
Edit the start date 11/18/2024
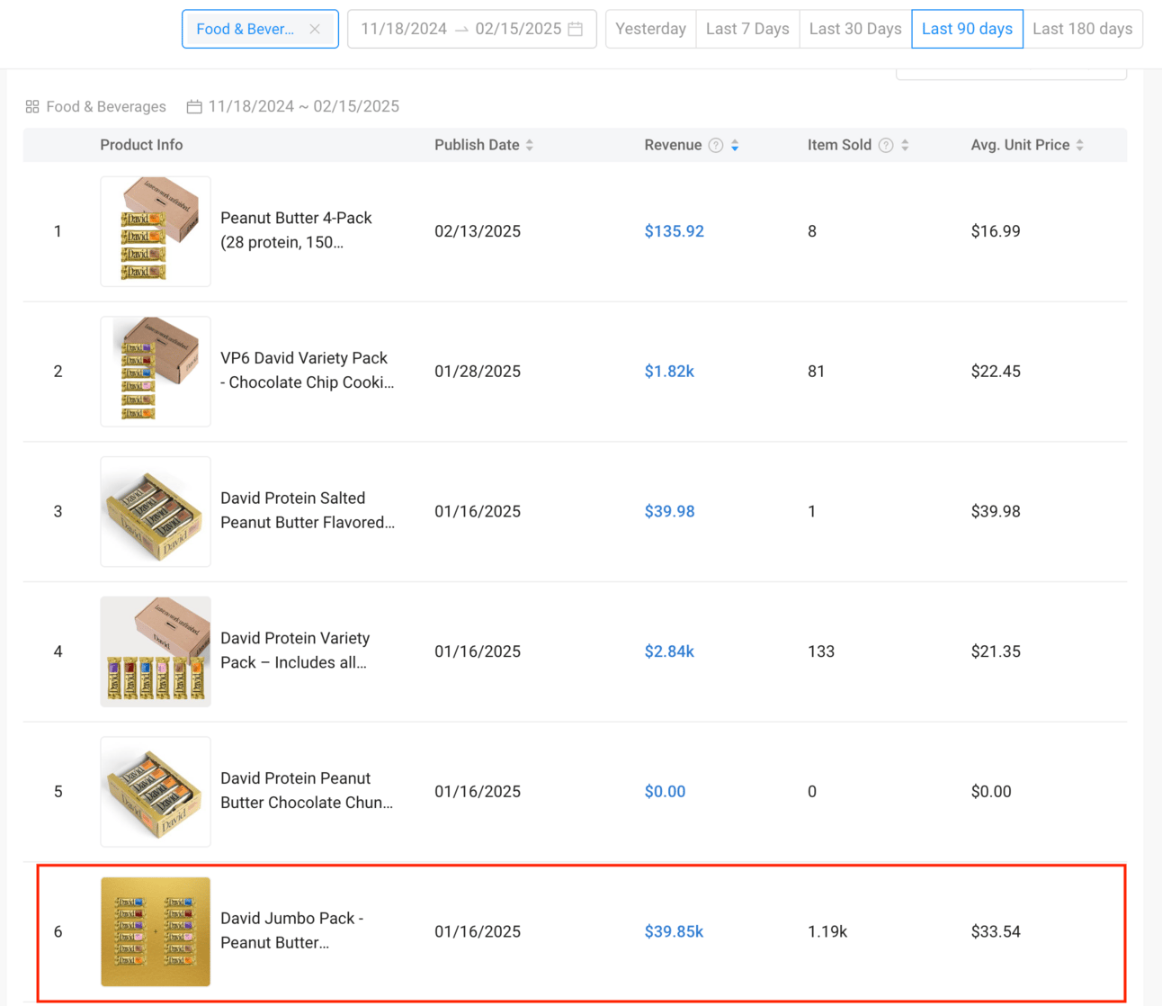[x=404, y=29]
